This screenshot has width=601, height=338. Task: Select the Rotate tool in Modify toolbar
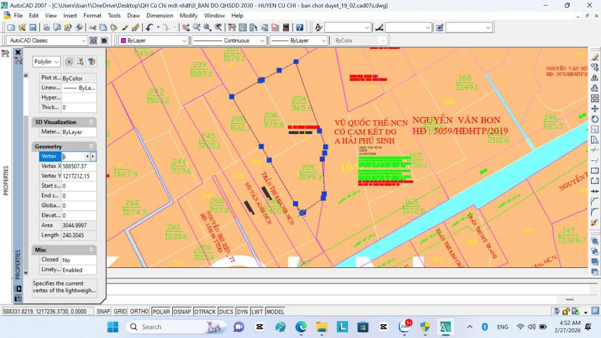(x=595, y=119)
